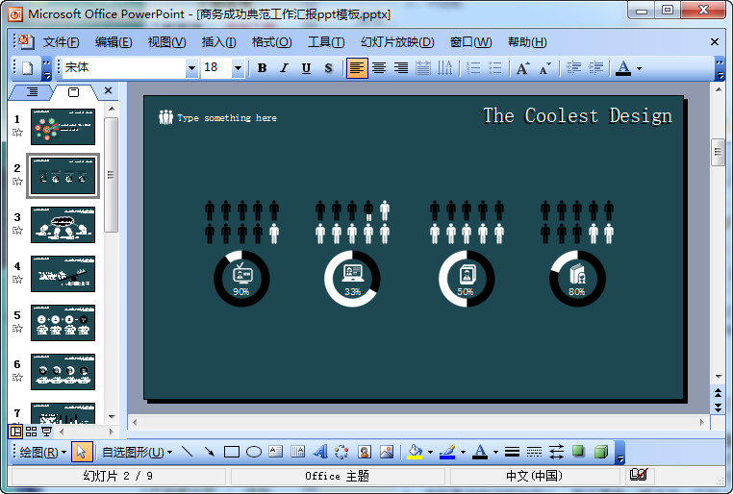Open the fill color dropdown arrow
Image resolution: width=733 pixels, height=494 pixels.
pos(430,452)
